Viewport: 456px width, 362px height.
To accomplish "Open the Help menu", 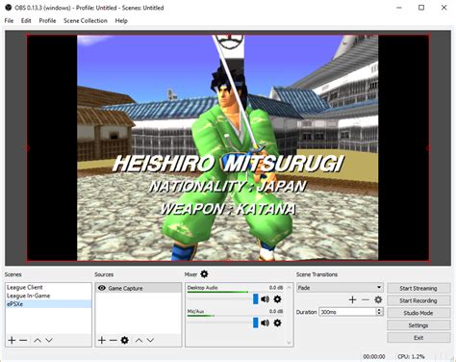I will (121, 21).
